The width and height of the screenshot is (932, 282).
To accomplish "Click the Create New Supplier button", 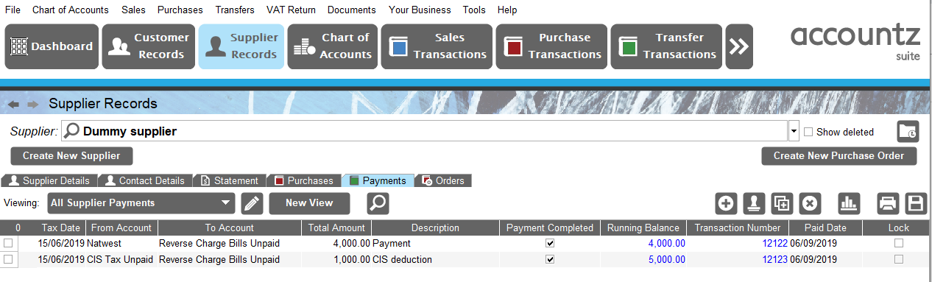I will [x=71, y=156].
